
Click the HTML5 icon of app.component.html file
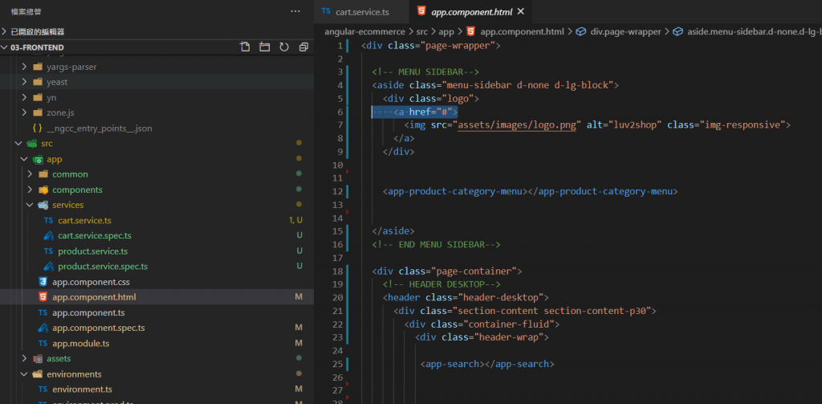pyautogui.click(x=43, y=297)
